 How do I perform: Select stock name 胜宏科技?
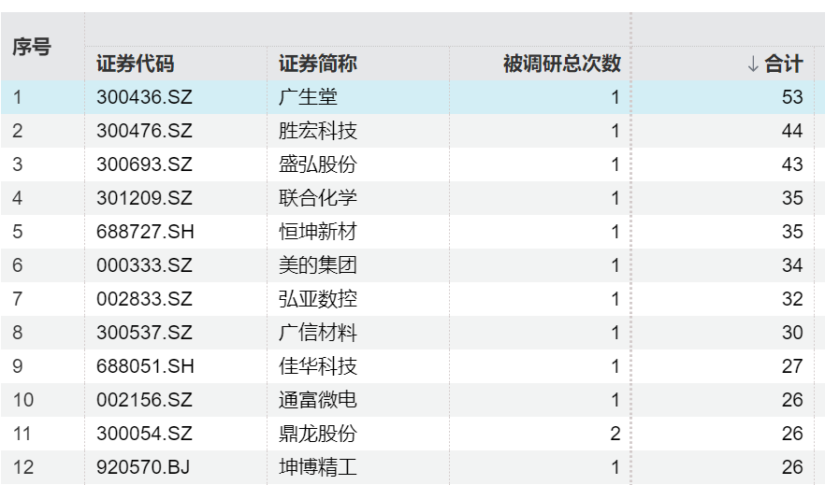pyautogui.click(x=318, y=131)
